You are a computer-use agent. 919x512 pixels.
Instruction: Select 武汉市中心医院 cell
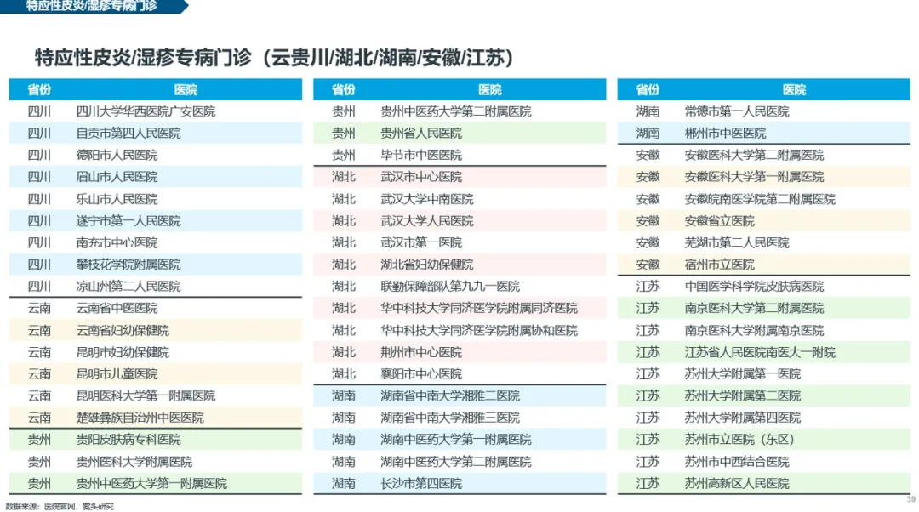(421, 177)
